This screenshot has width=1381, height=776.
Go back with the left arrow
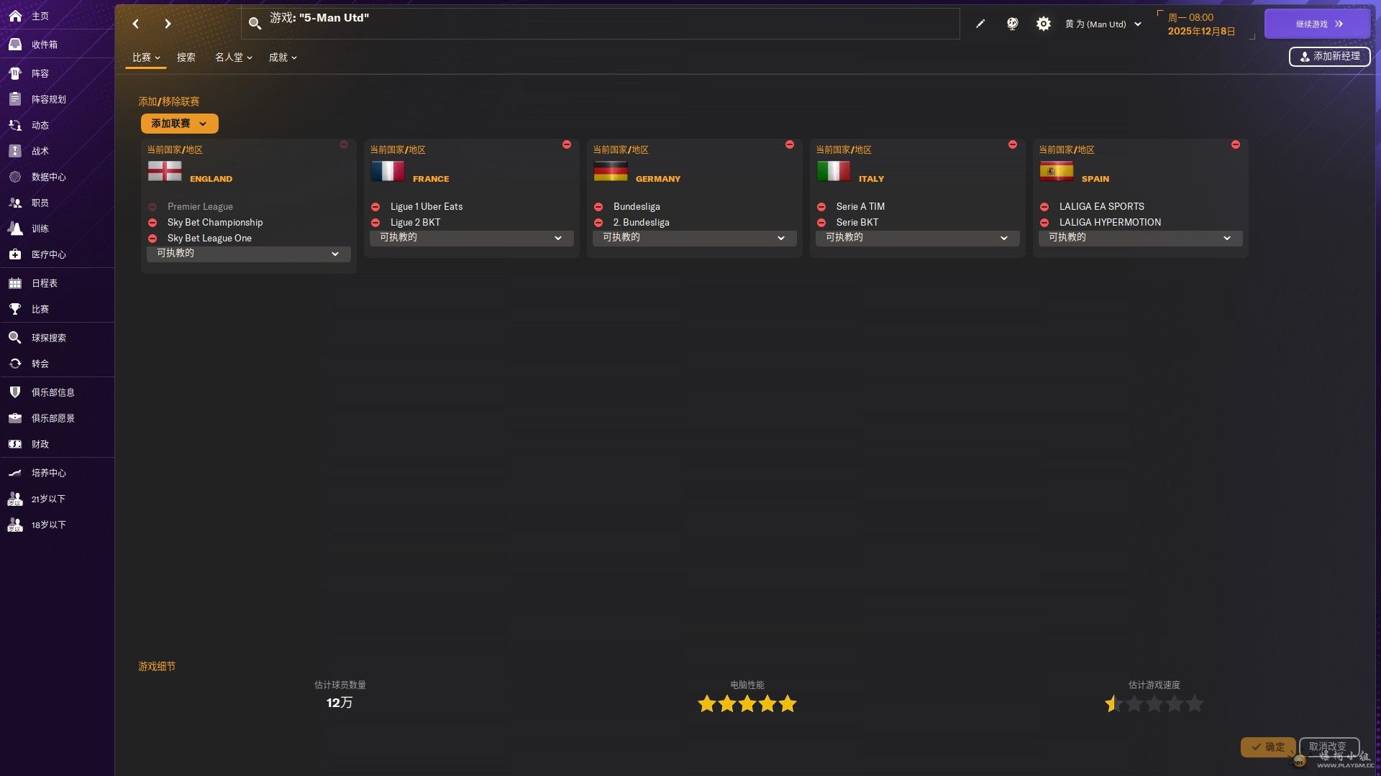click(135, 24)
